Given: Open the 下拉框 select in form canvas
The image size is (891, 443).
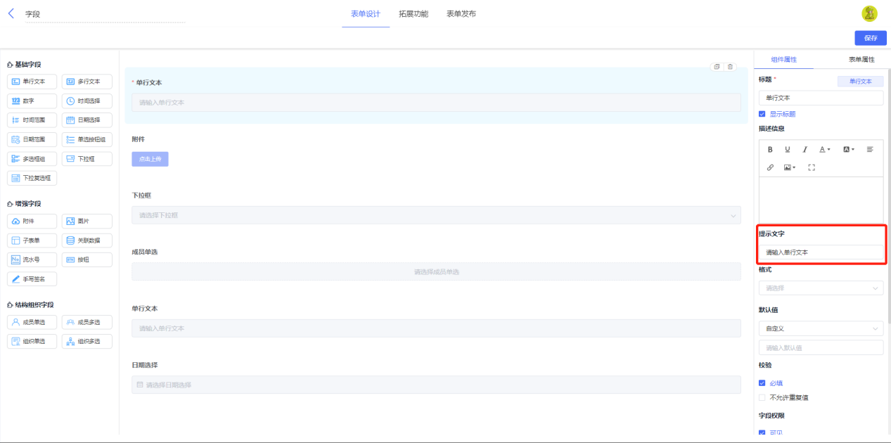Looking at the screenshot, I should pos(436,215).
